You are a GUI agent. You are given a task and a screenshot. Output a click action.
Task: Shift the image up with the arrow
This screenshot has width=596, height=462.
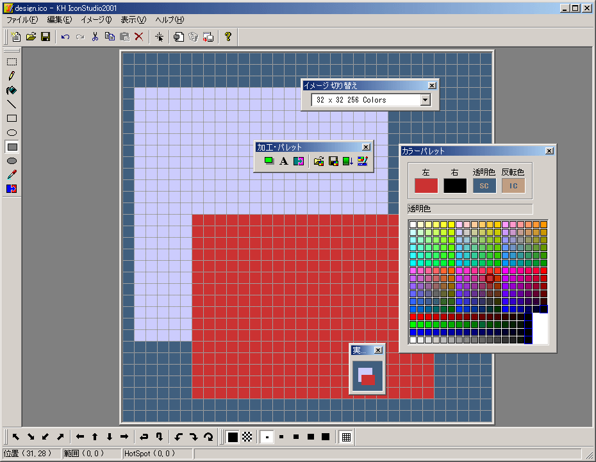pos(95,437)
